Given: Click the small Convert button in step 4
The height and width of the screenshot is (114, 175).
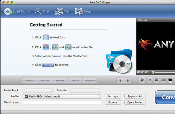Looking at the screenshot, I should (x=48, y=65).
